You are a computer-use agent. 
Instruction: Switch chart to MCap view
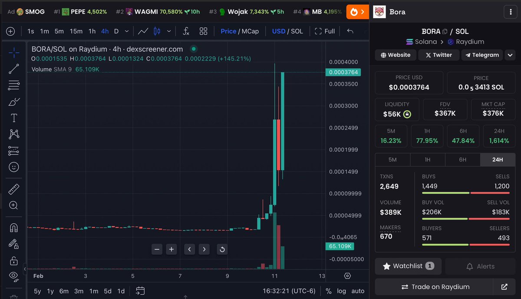pyautogui.click(x=250, y=31)
